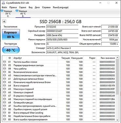
Task: Click status icon for attribute A1
Action: tap(5, 79)
